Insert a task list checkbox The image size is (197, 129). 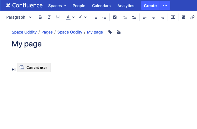point(115,17)
